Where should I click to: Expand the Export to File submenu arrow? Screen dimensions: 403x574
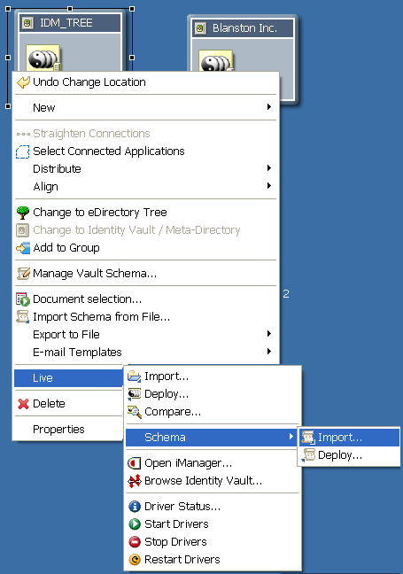(269, 333)
